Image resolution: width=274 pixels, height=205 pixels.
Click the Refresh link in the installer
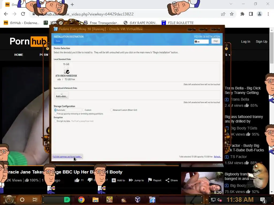217,156
